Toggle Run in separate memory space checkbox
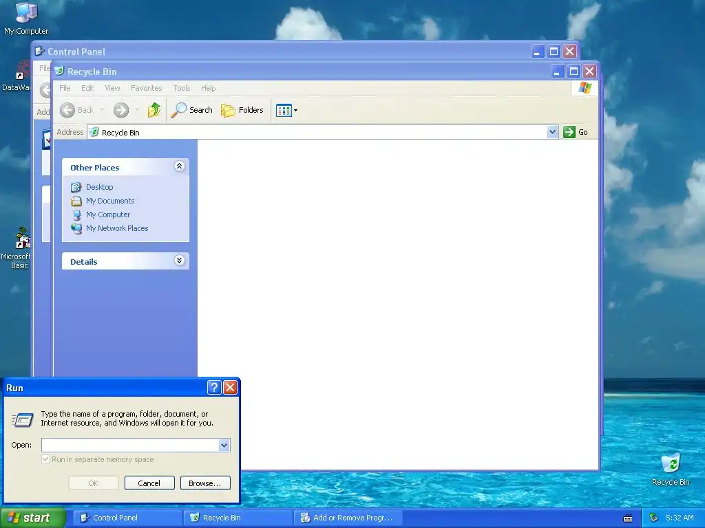Screen dimensions: 705x528 tap(45, 459)
